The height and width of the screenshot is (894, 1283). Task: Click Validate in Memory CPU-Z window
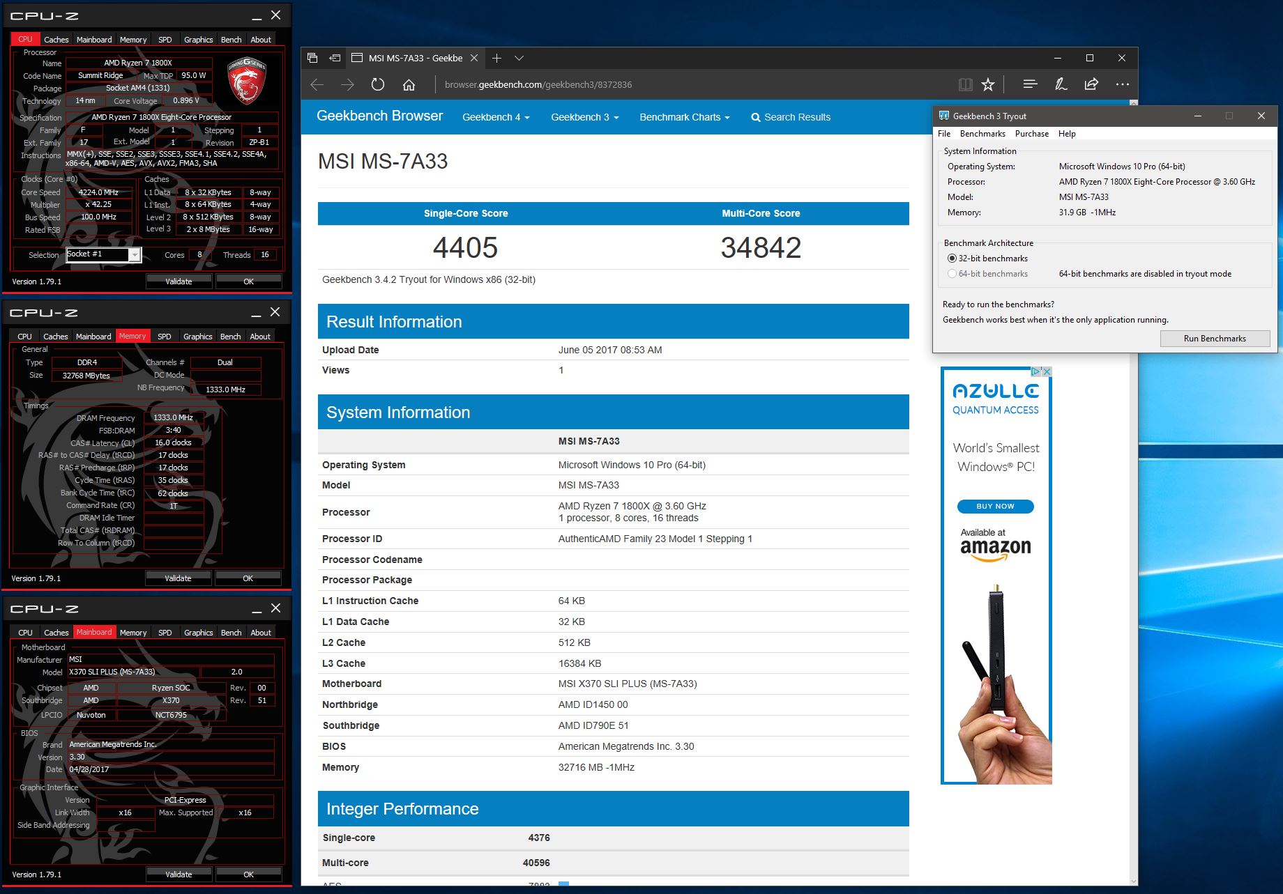pyautogui.click(x=178, y=578)
